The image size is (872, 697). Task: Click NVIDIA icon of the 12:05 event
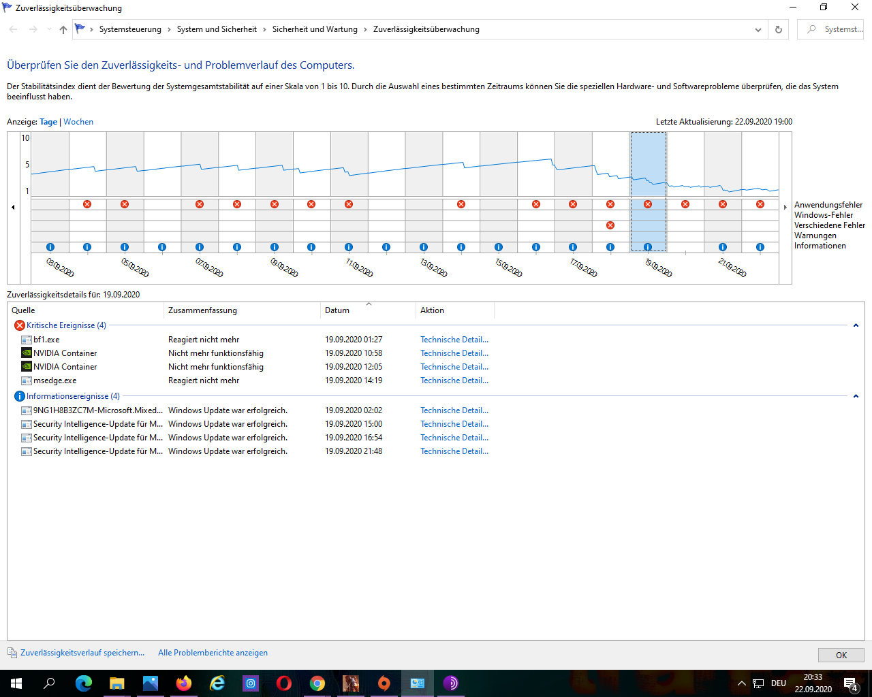tap(27, 367)
